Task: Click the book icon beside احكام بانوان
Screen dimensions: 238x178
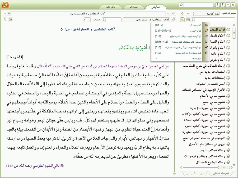Action: [x=228, y=48]
